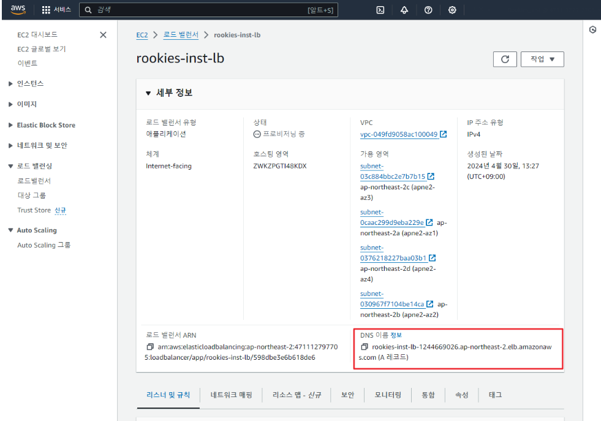Switch to 모니터링 tab
This screenshot has width=601, height=421.
(388, 395)
